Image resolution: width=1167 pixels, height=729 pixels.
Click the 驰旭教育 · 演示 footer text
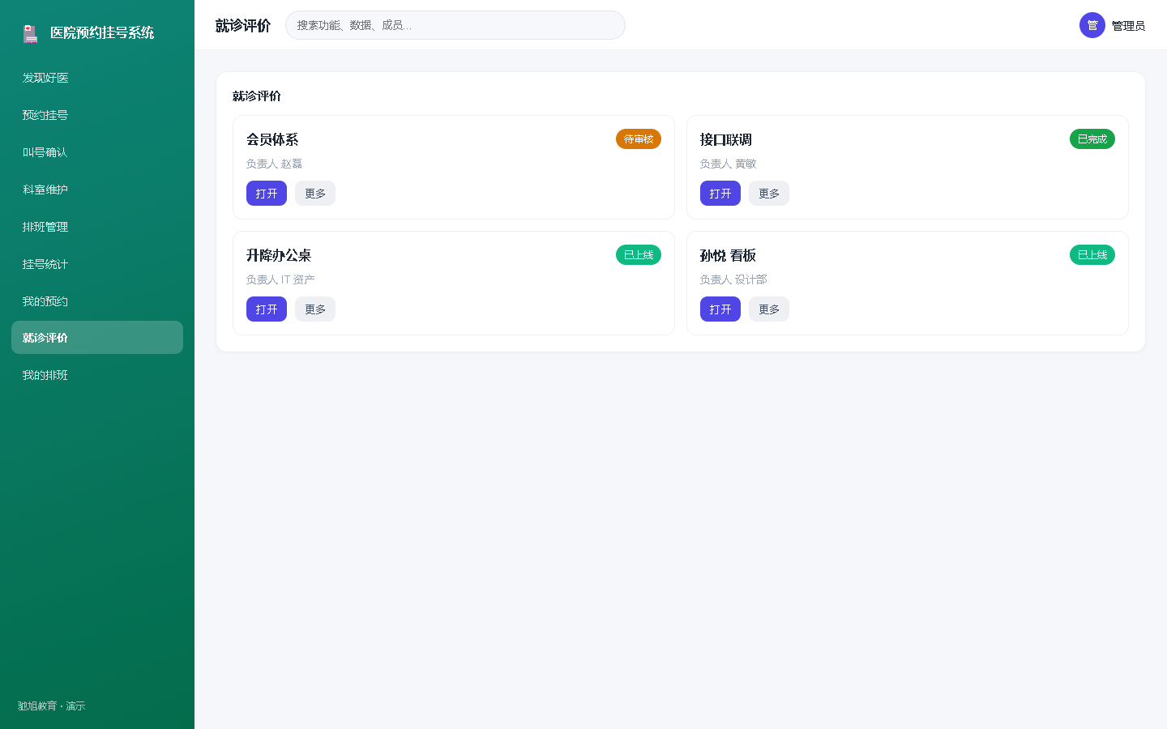(51, 706)
